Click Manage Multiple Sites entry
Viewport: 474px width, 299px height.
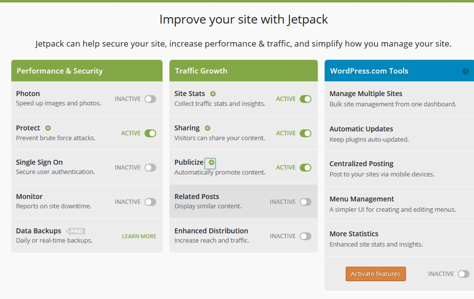tap(399, 99)
